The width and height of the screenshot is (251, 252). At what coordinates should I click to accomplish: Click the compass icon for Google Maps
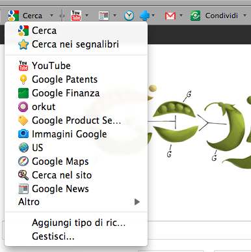click(x=23, y=161)
